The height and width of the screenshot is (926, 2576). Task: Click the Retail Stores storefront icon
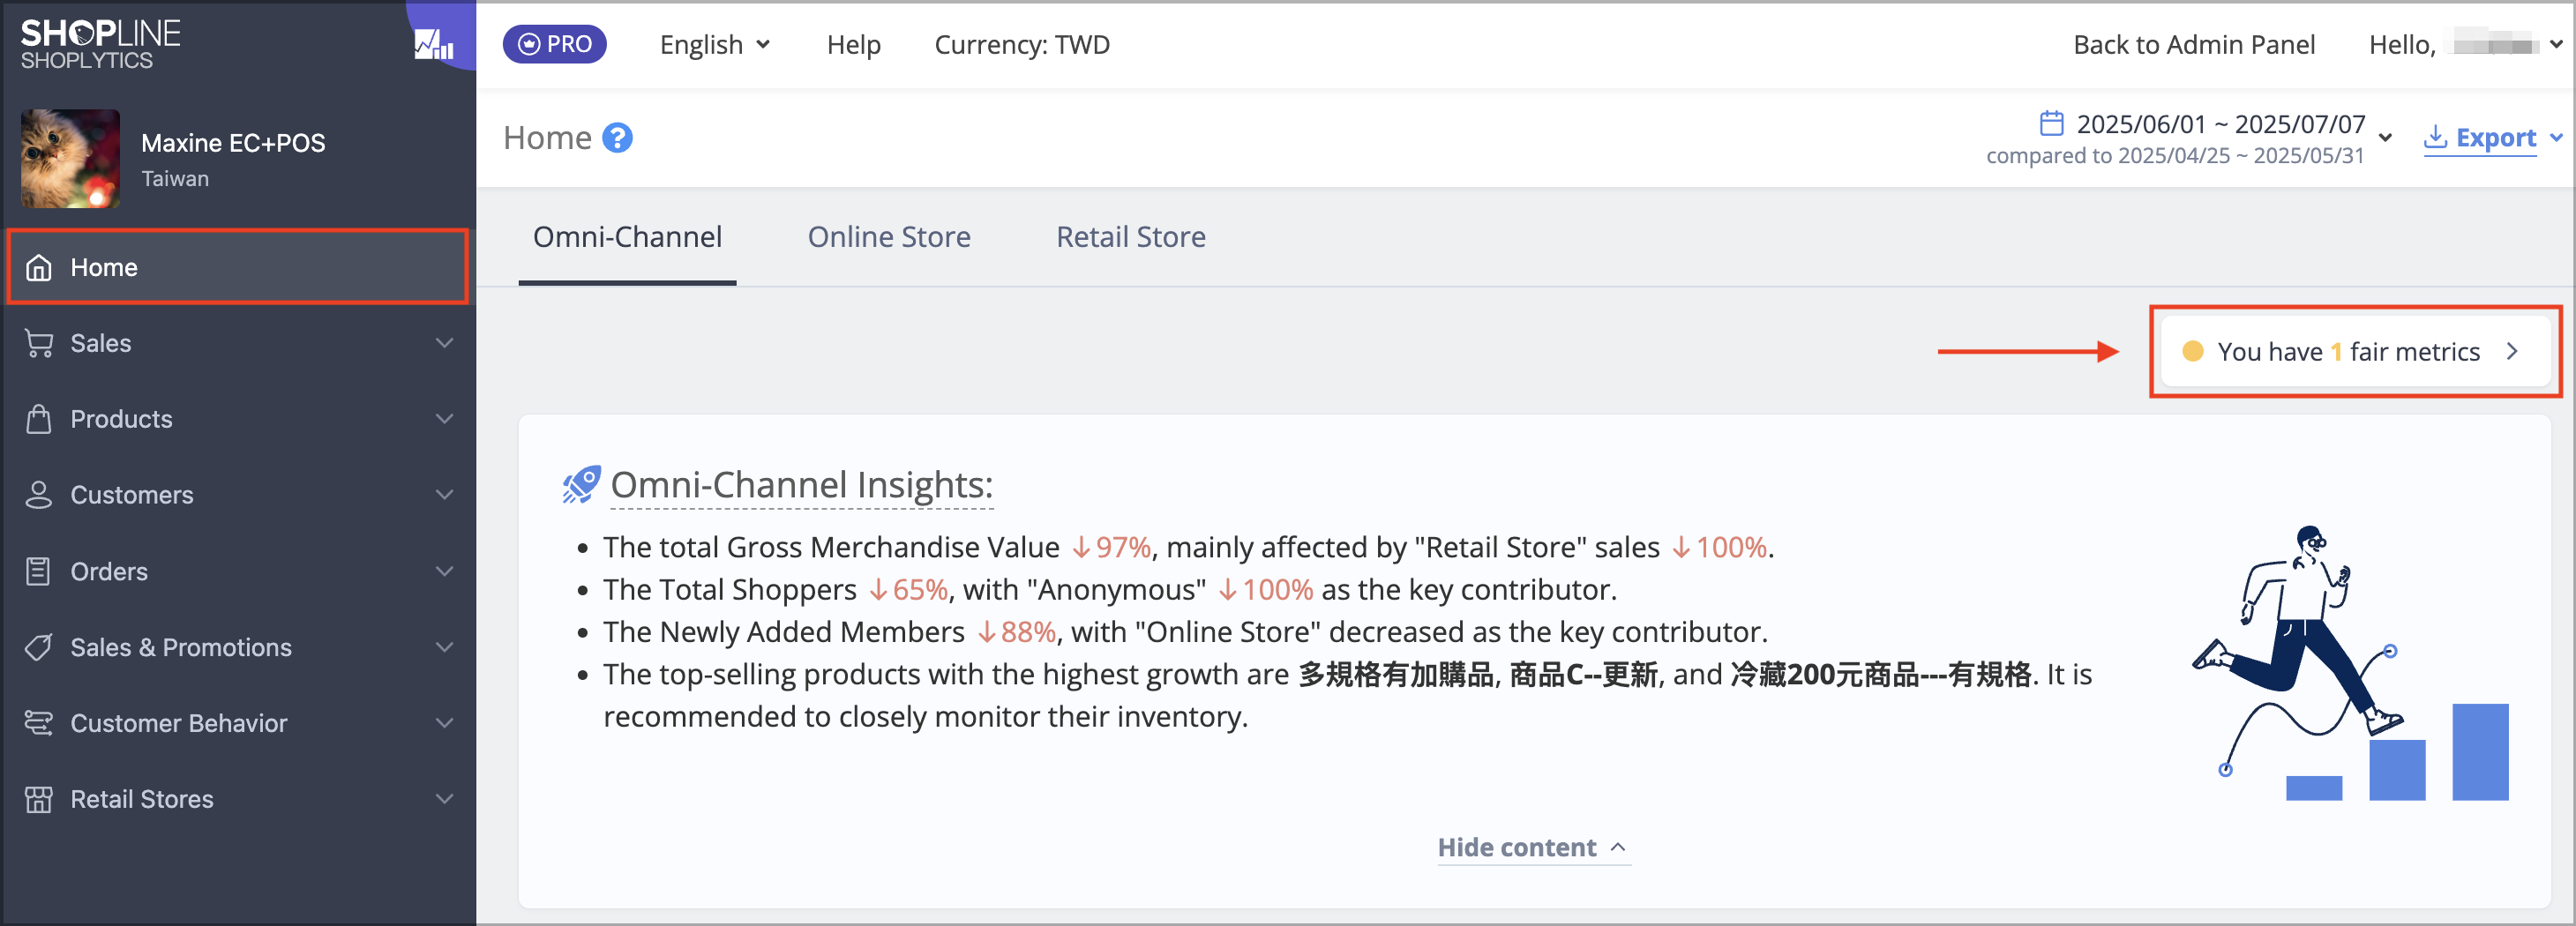tap(39, 799)
